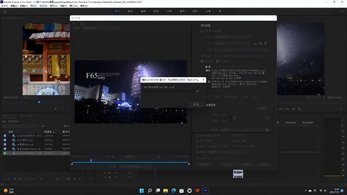Open the export Format dropdown

(x=232, y=37)
